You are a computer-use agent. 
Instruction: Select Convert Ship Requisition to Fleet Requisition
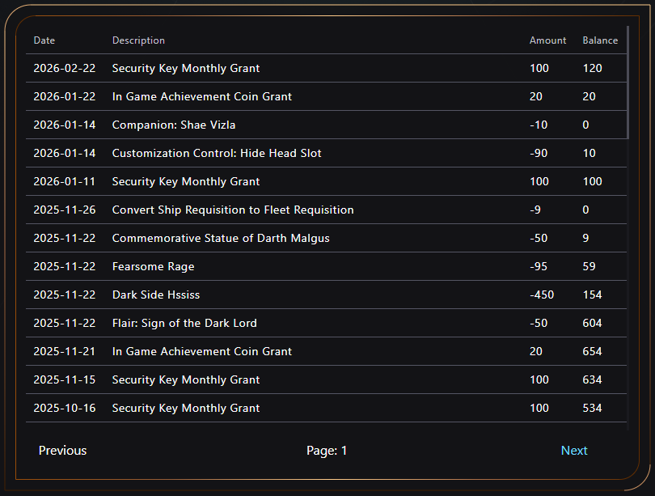coord(233,210)
